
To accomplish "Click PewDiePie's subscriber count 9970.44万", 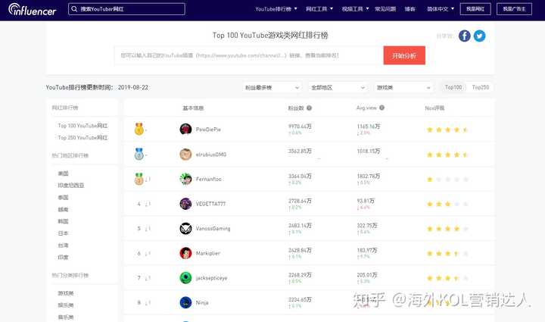I will click(300, 127).
